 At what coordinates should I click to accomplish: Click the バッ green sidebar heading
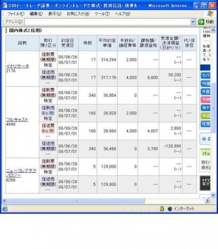point(206,153)
